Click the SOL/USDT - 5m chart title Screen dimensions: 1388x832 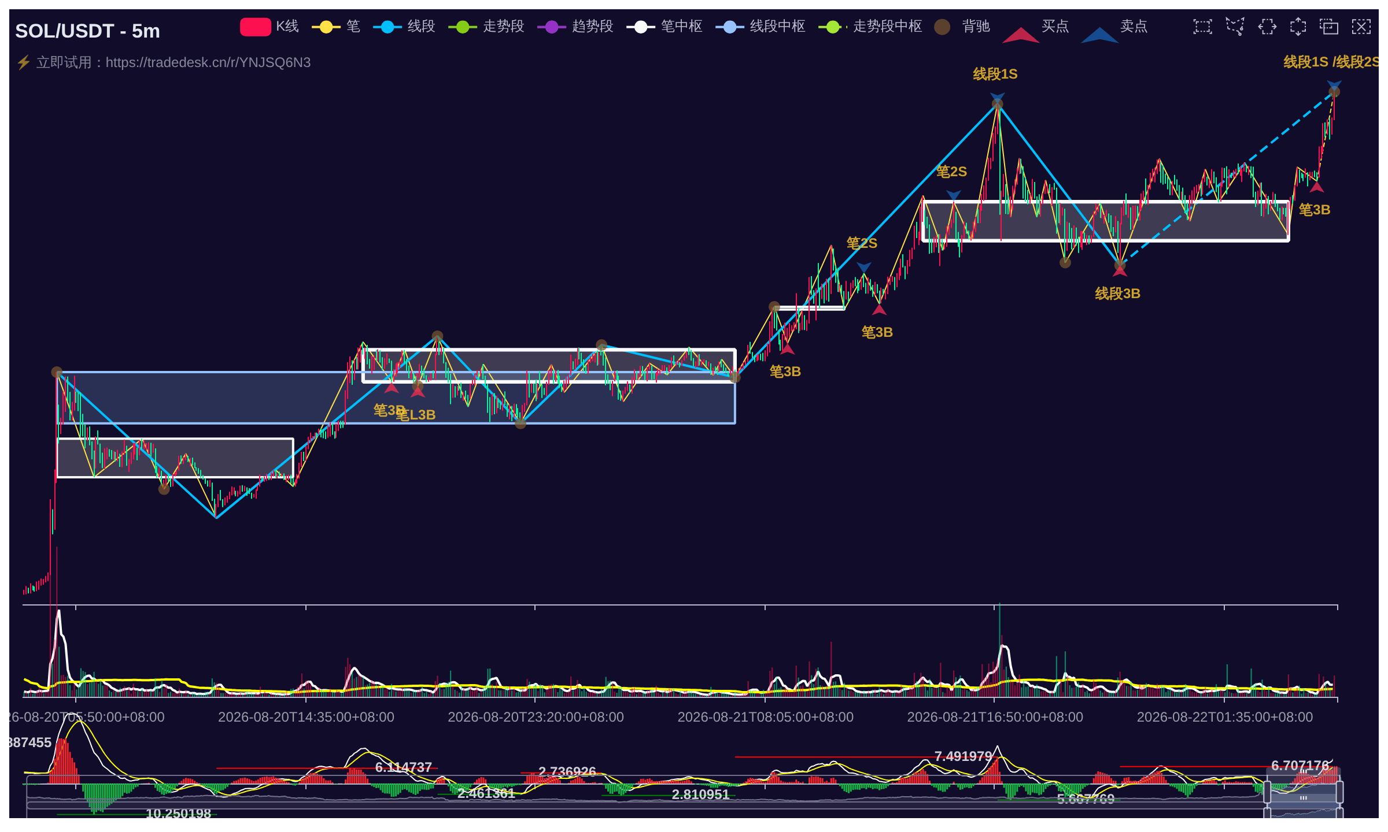point(87,31)
